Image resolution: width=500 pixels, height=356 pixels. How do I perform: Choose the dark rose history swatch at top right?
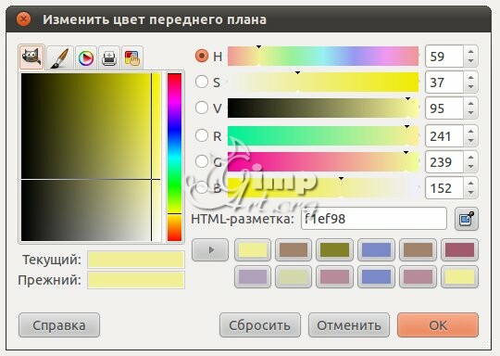[459, 249]
